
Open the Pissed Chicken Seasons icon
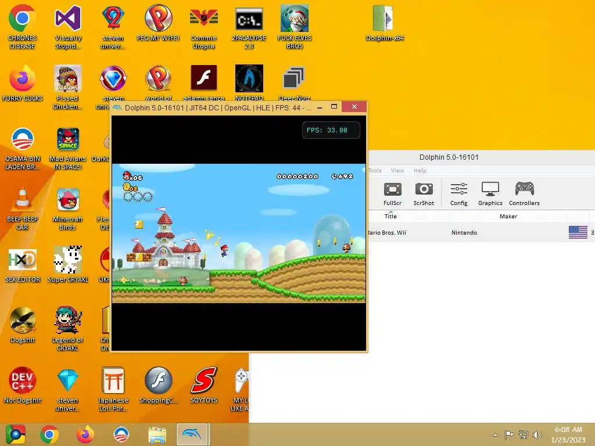coord(67,87)
